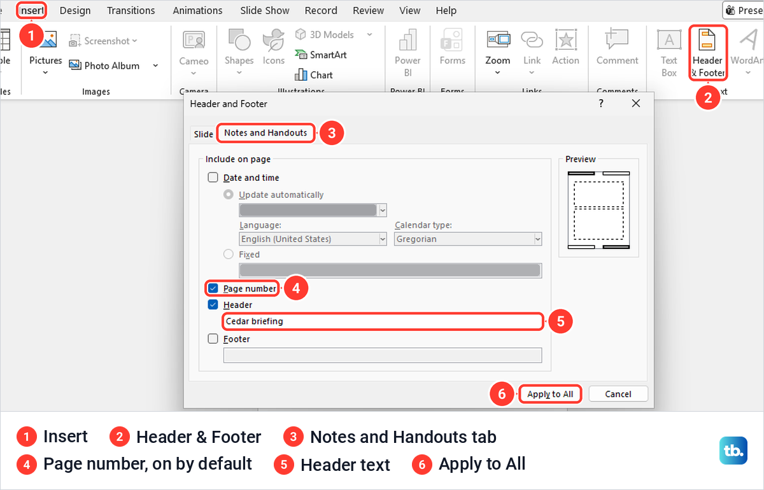This screenshot has height=490, width=764.
Task: Click the Zoom links icon
Action: (498, 39)
